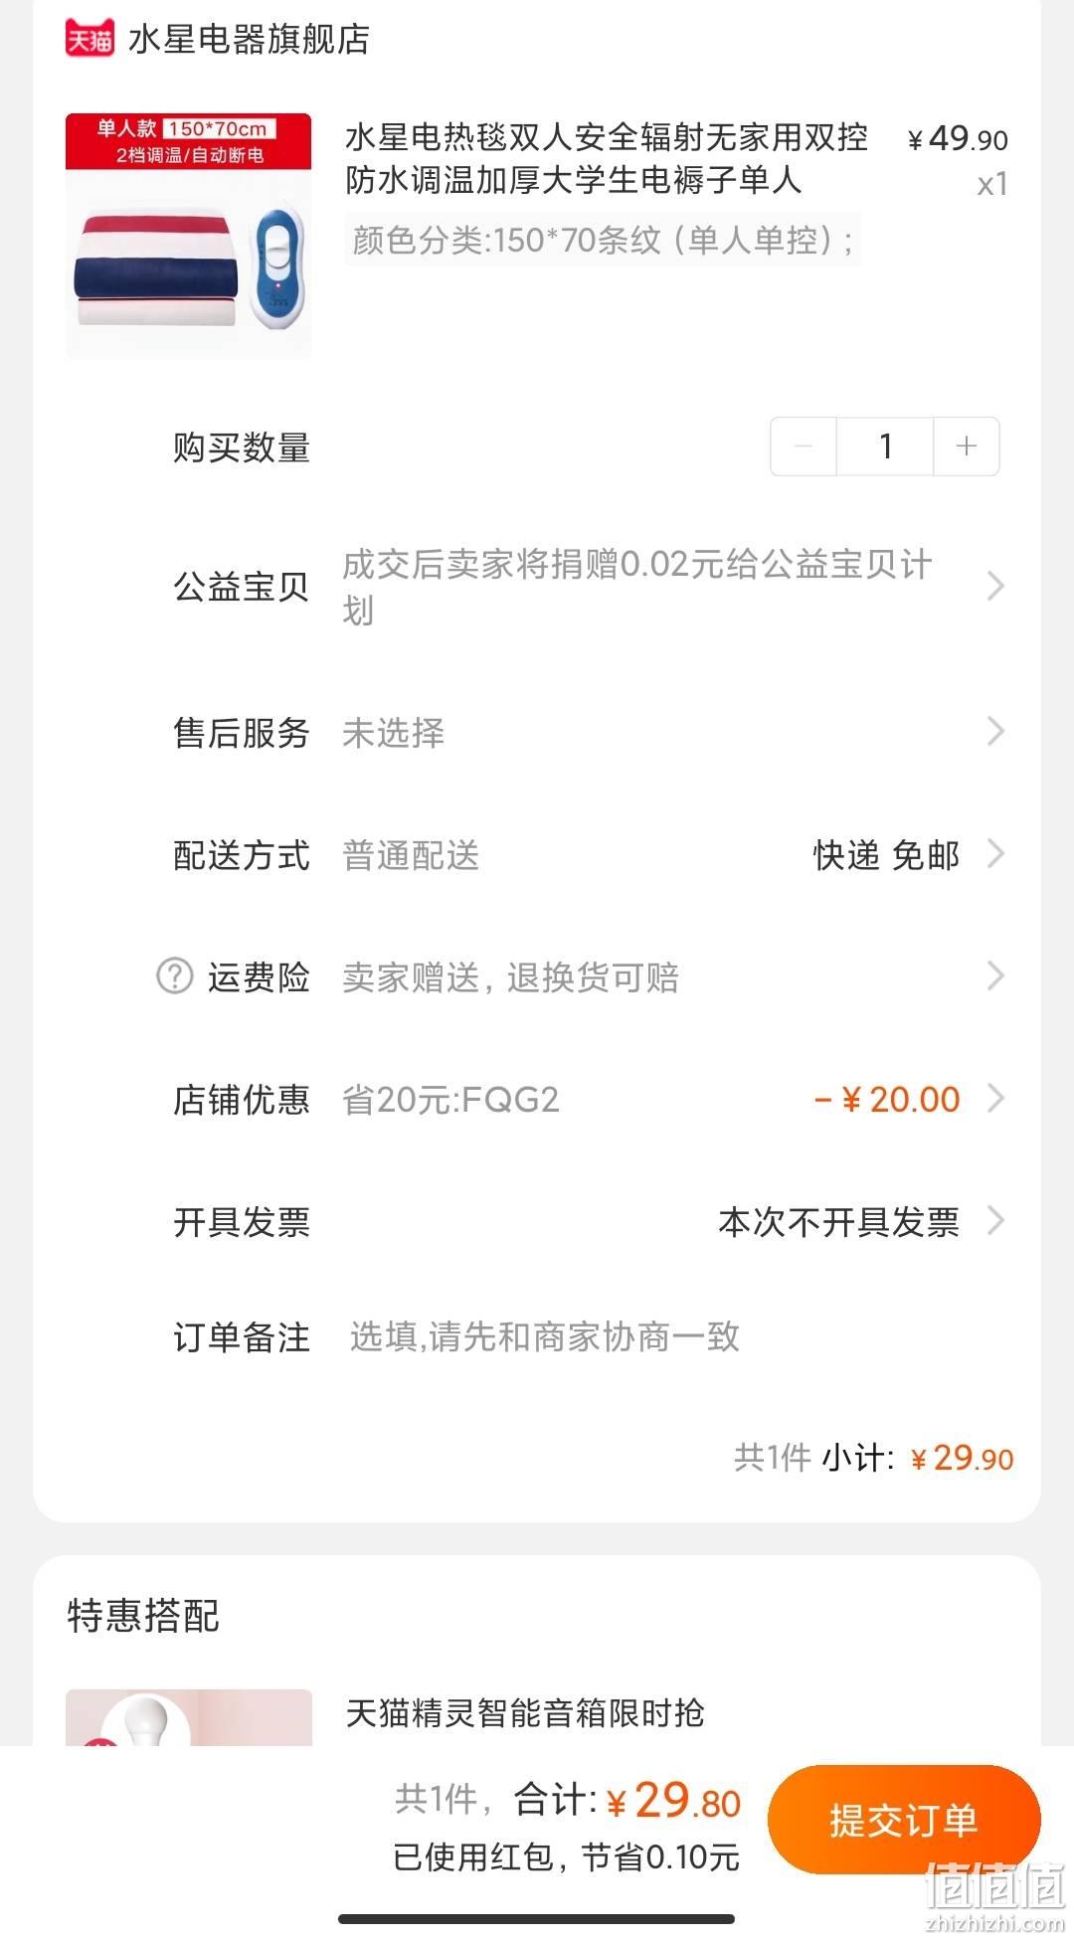Click the quantity value field showing 1

[885, 446]
